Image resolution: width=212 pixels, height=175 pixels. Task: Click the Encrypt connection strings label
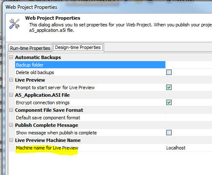click(x=43, y=103)
